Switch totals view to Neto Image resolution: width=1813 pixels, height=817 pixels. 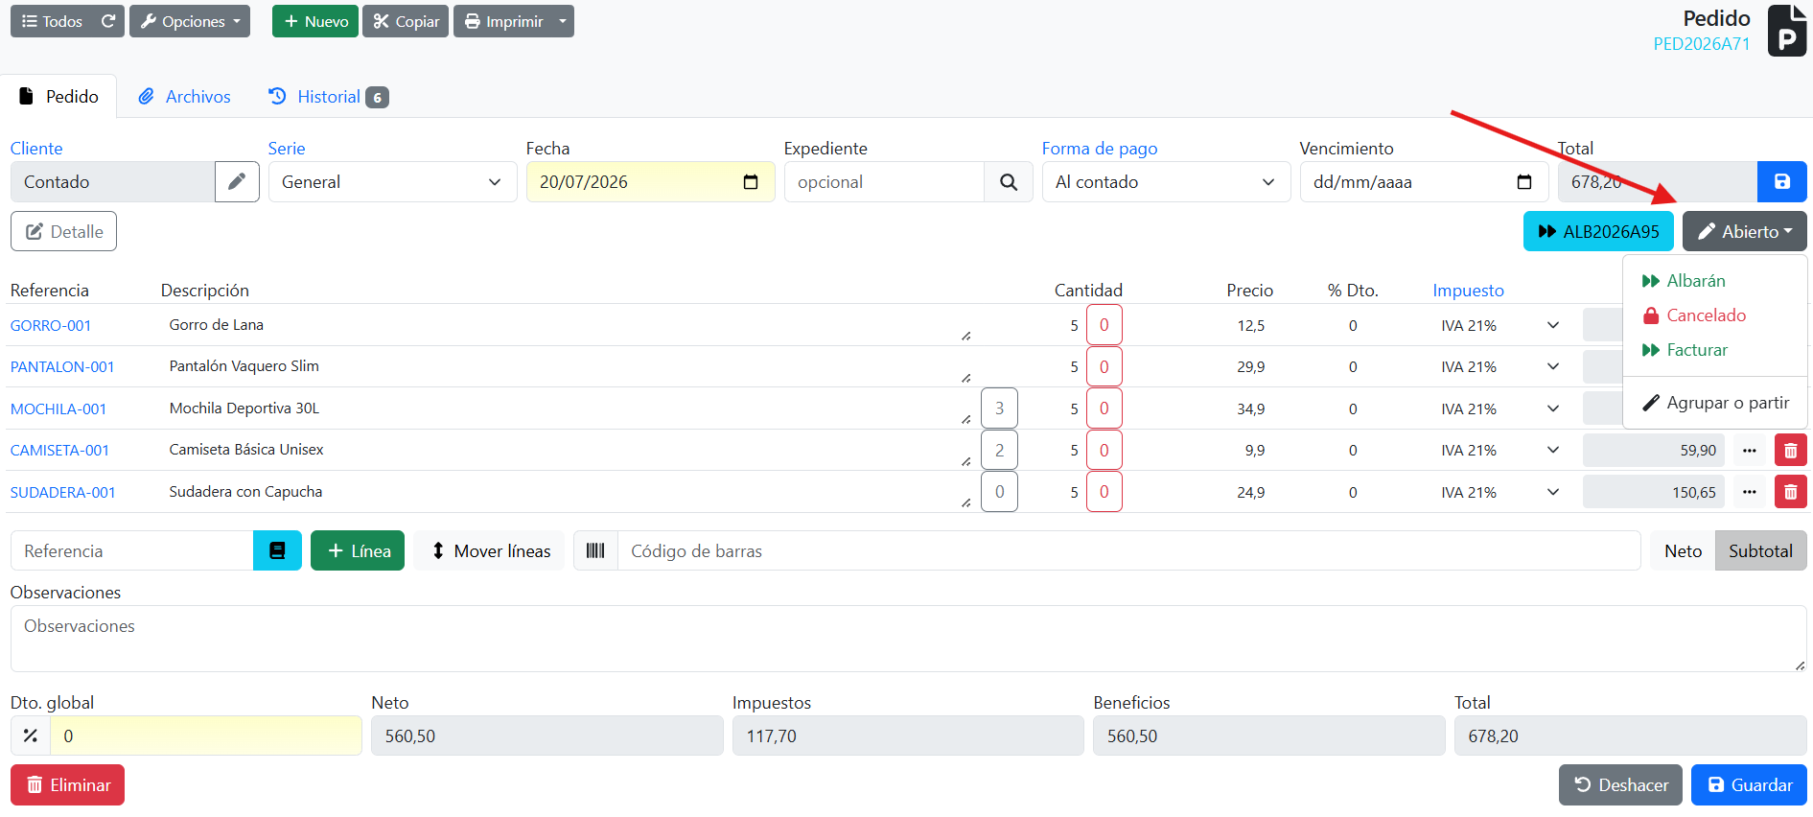pyautogui.click(x=1683, y=550)
